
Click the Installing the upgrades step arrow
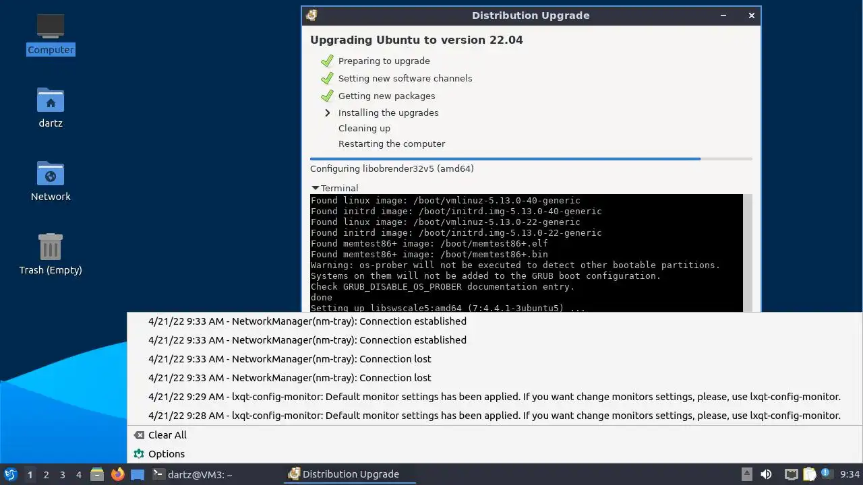coord(328,113)
